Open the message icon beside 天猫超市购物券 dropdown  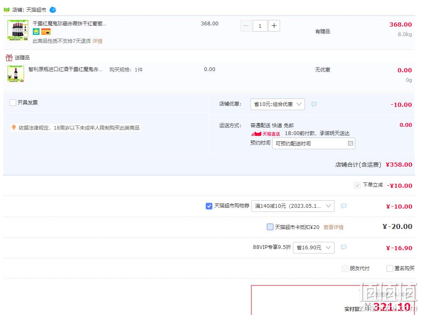point(343,206)
